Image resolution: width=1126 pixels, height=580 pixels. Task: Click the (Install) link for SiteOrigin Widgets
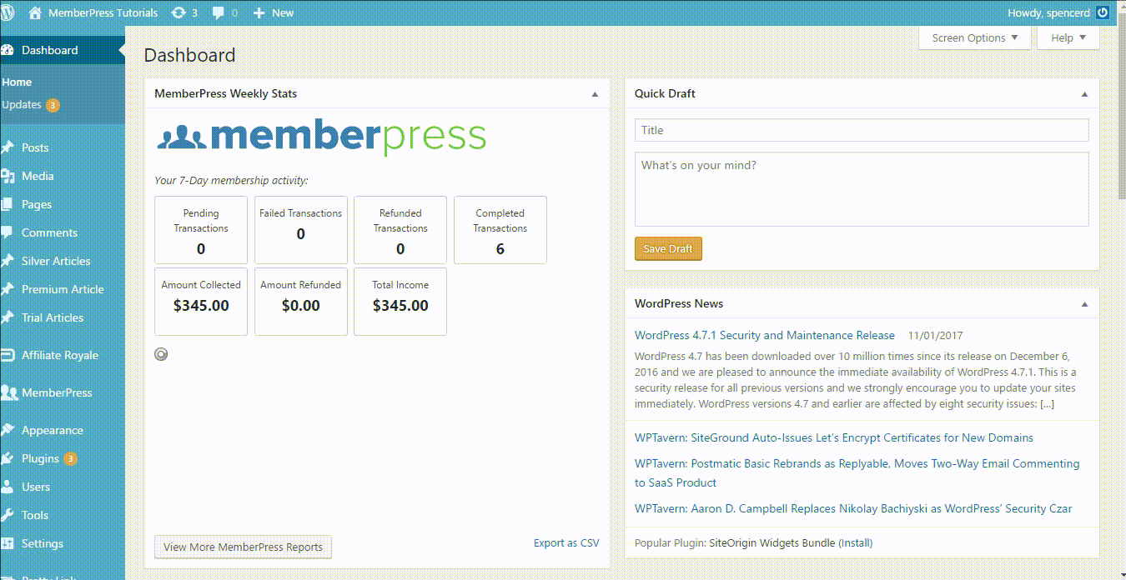click(855, 542)
